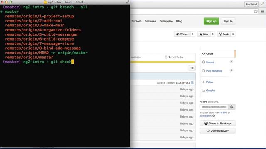This screenshot has width=266, height=149.
Task: Select the Code tab in sidebar
Action: pyautogui.click(x=218, y=53)
